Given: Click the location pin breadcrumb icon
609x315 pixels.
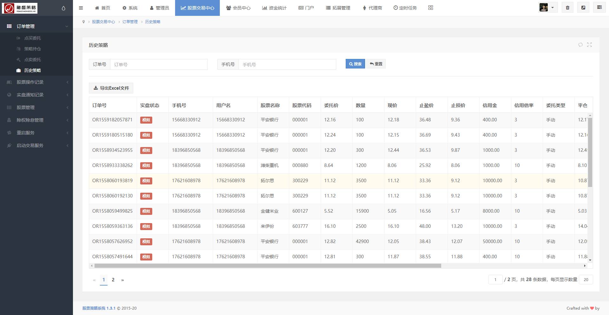Looking at the screenshot, I should (83, 22).
